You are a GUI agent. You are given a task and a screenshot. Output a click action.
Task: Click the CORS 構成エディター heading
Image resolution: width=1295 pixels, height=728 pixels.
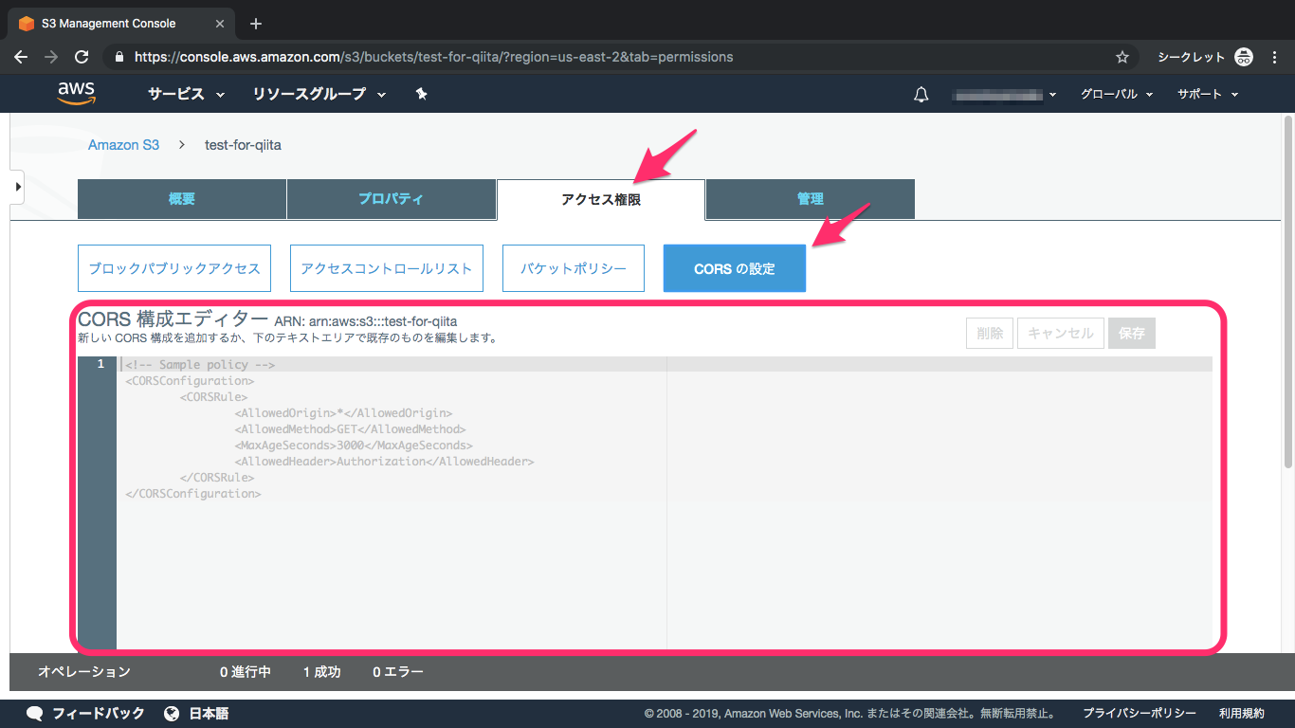(173, 319)
